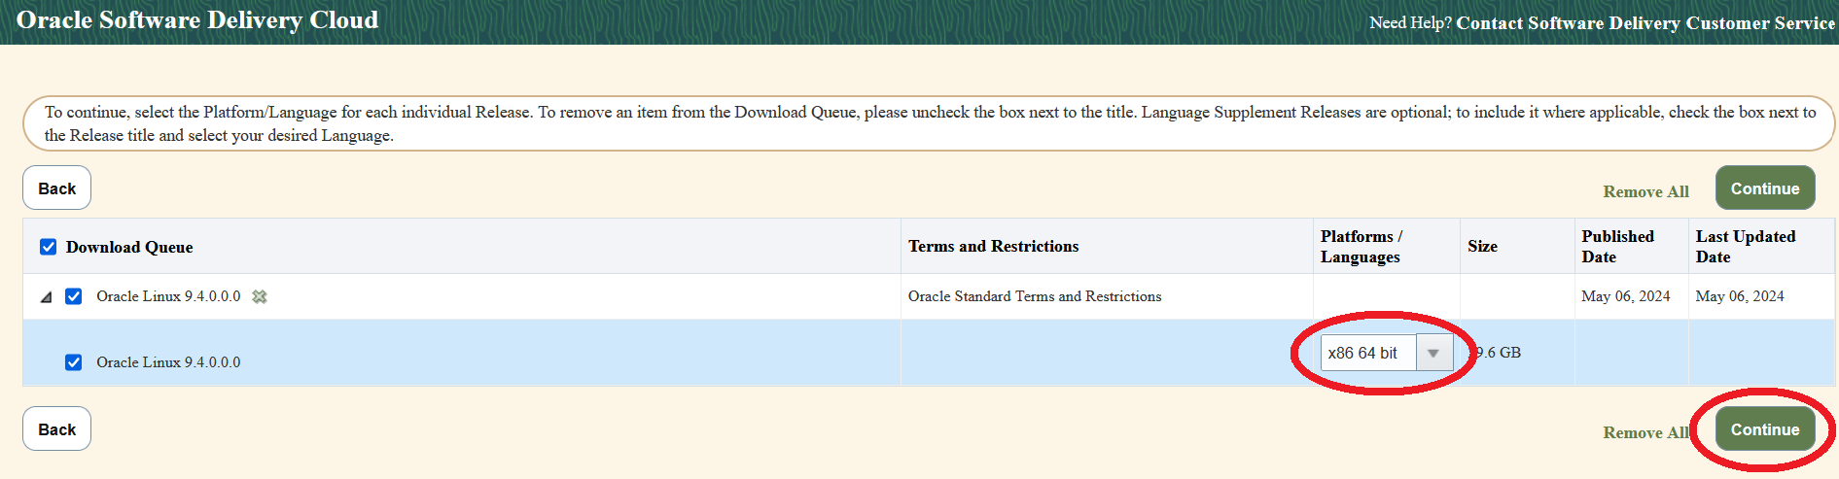Click the Download Queue header label

[x=129, y=247]
